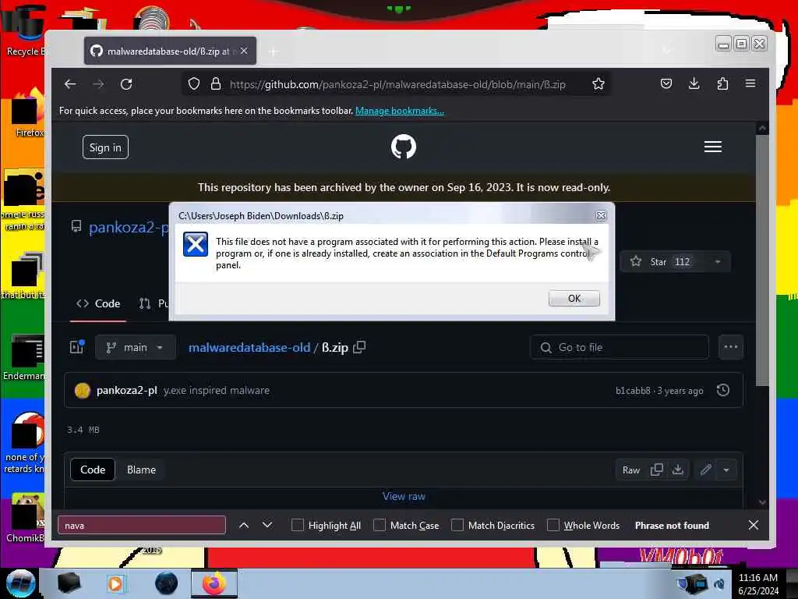Open the volume speaker tray icon

719,584
